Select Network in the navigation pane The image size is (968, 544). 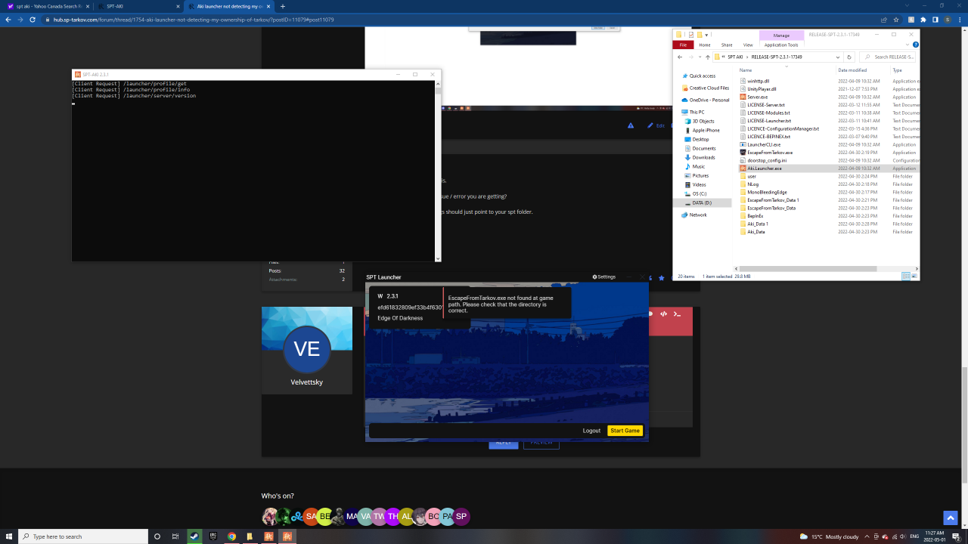697,215
